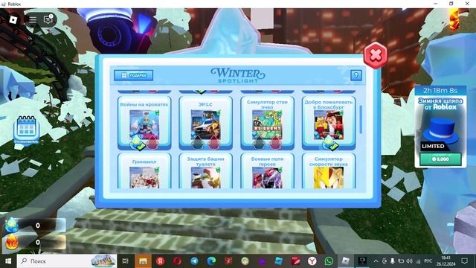The image size is (476, 268).
Task: Open the notification center icon
Action: (x=464, y=261)
